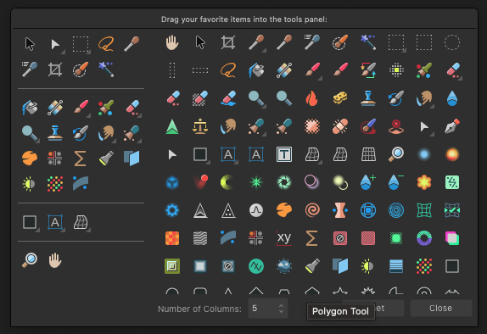Click the Close button
Image resolution: width=487 pixels, height=334 pixels.
[x=440, y=309]
